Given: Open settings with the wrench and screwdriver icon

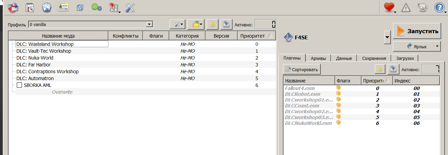Looking at the screenshot, I should [130, 7].
